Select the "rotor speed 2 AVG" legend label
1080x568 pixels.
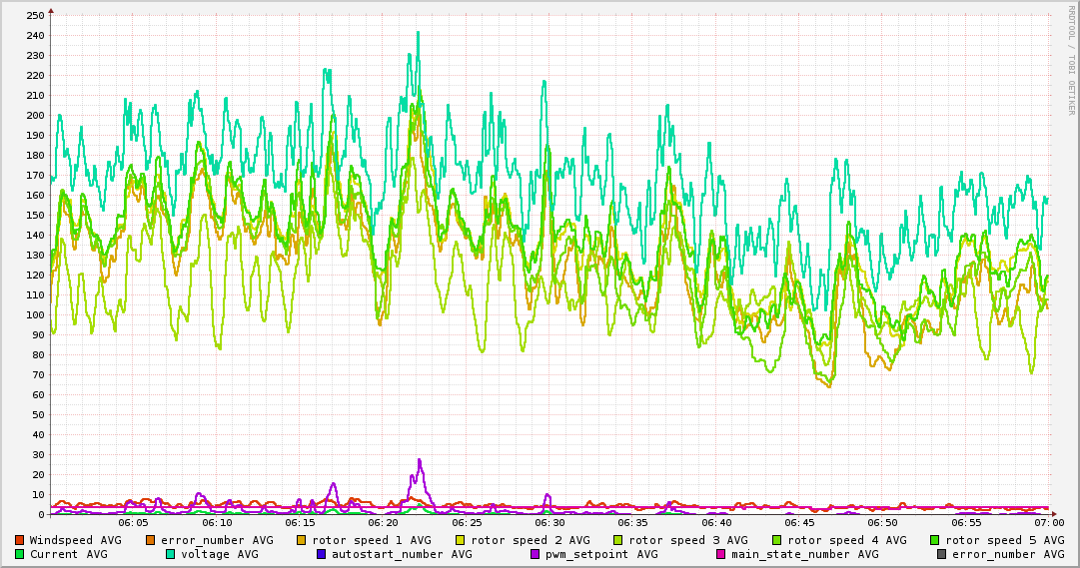coord(530,540)
